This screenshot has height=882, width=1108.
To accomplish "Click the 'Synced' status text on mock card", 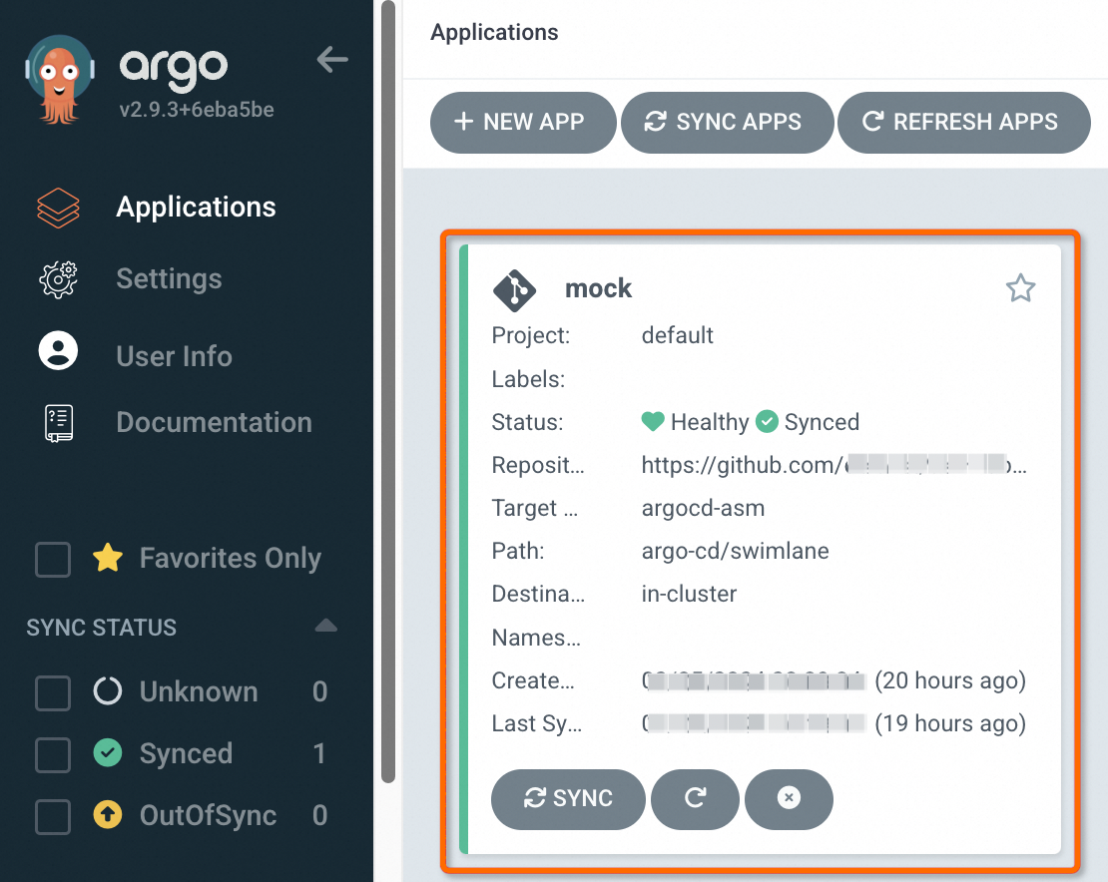I will pos(822,422).
